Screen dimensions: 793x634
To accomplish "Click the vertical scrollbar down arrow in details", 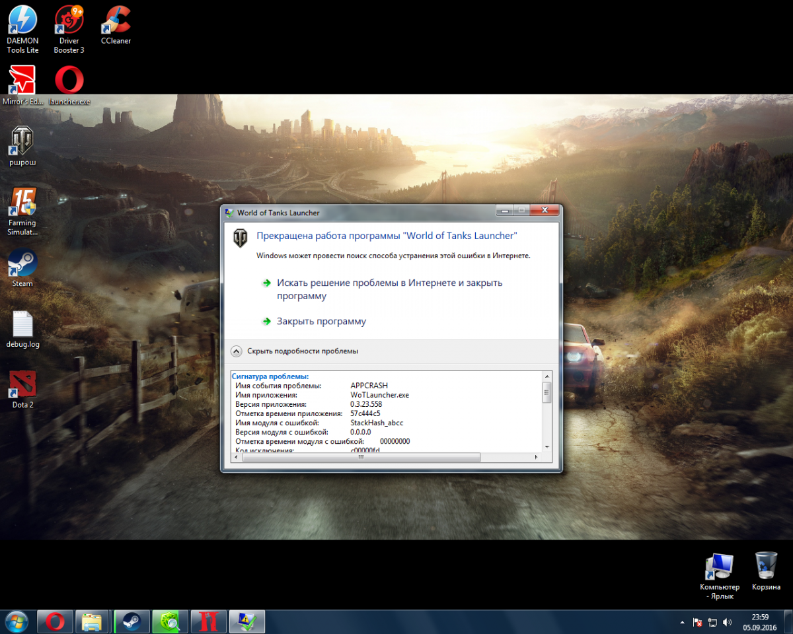I will click(547, 446).
